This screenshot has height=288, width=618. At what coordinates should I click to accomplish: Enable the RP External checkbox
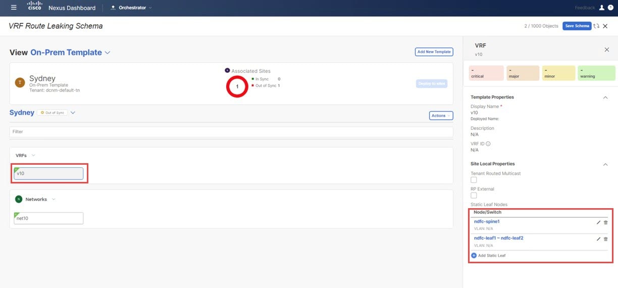tap(474, 195)
